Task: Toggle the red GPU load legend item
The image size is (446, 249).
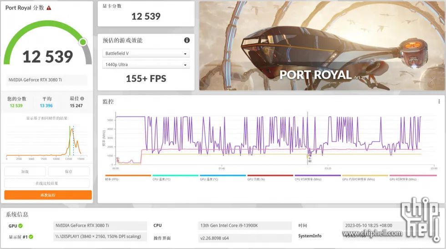Action: [x=270, y=178]
